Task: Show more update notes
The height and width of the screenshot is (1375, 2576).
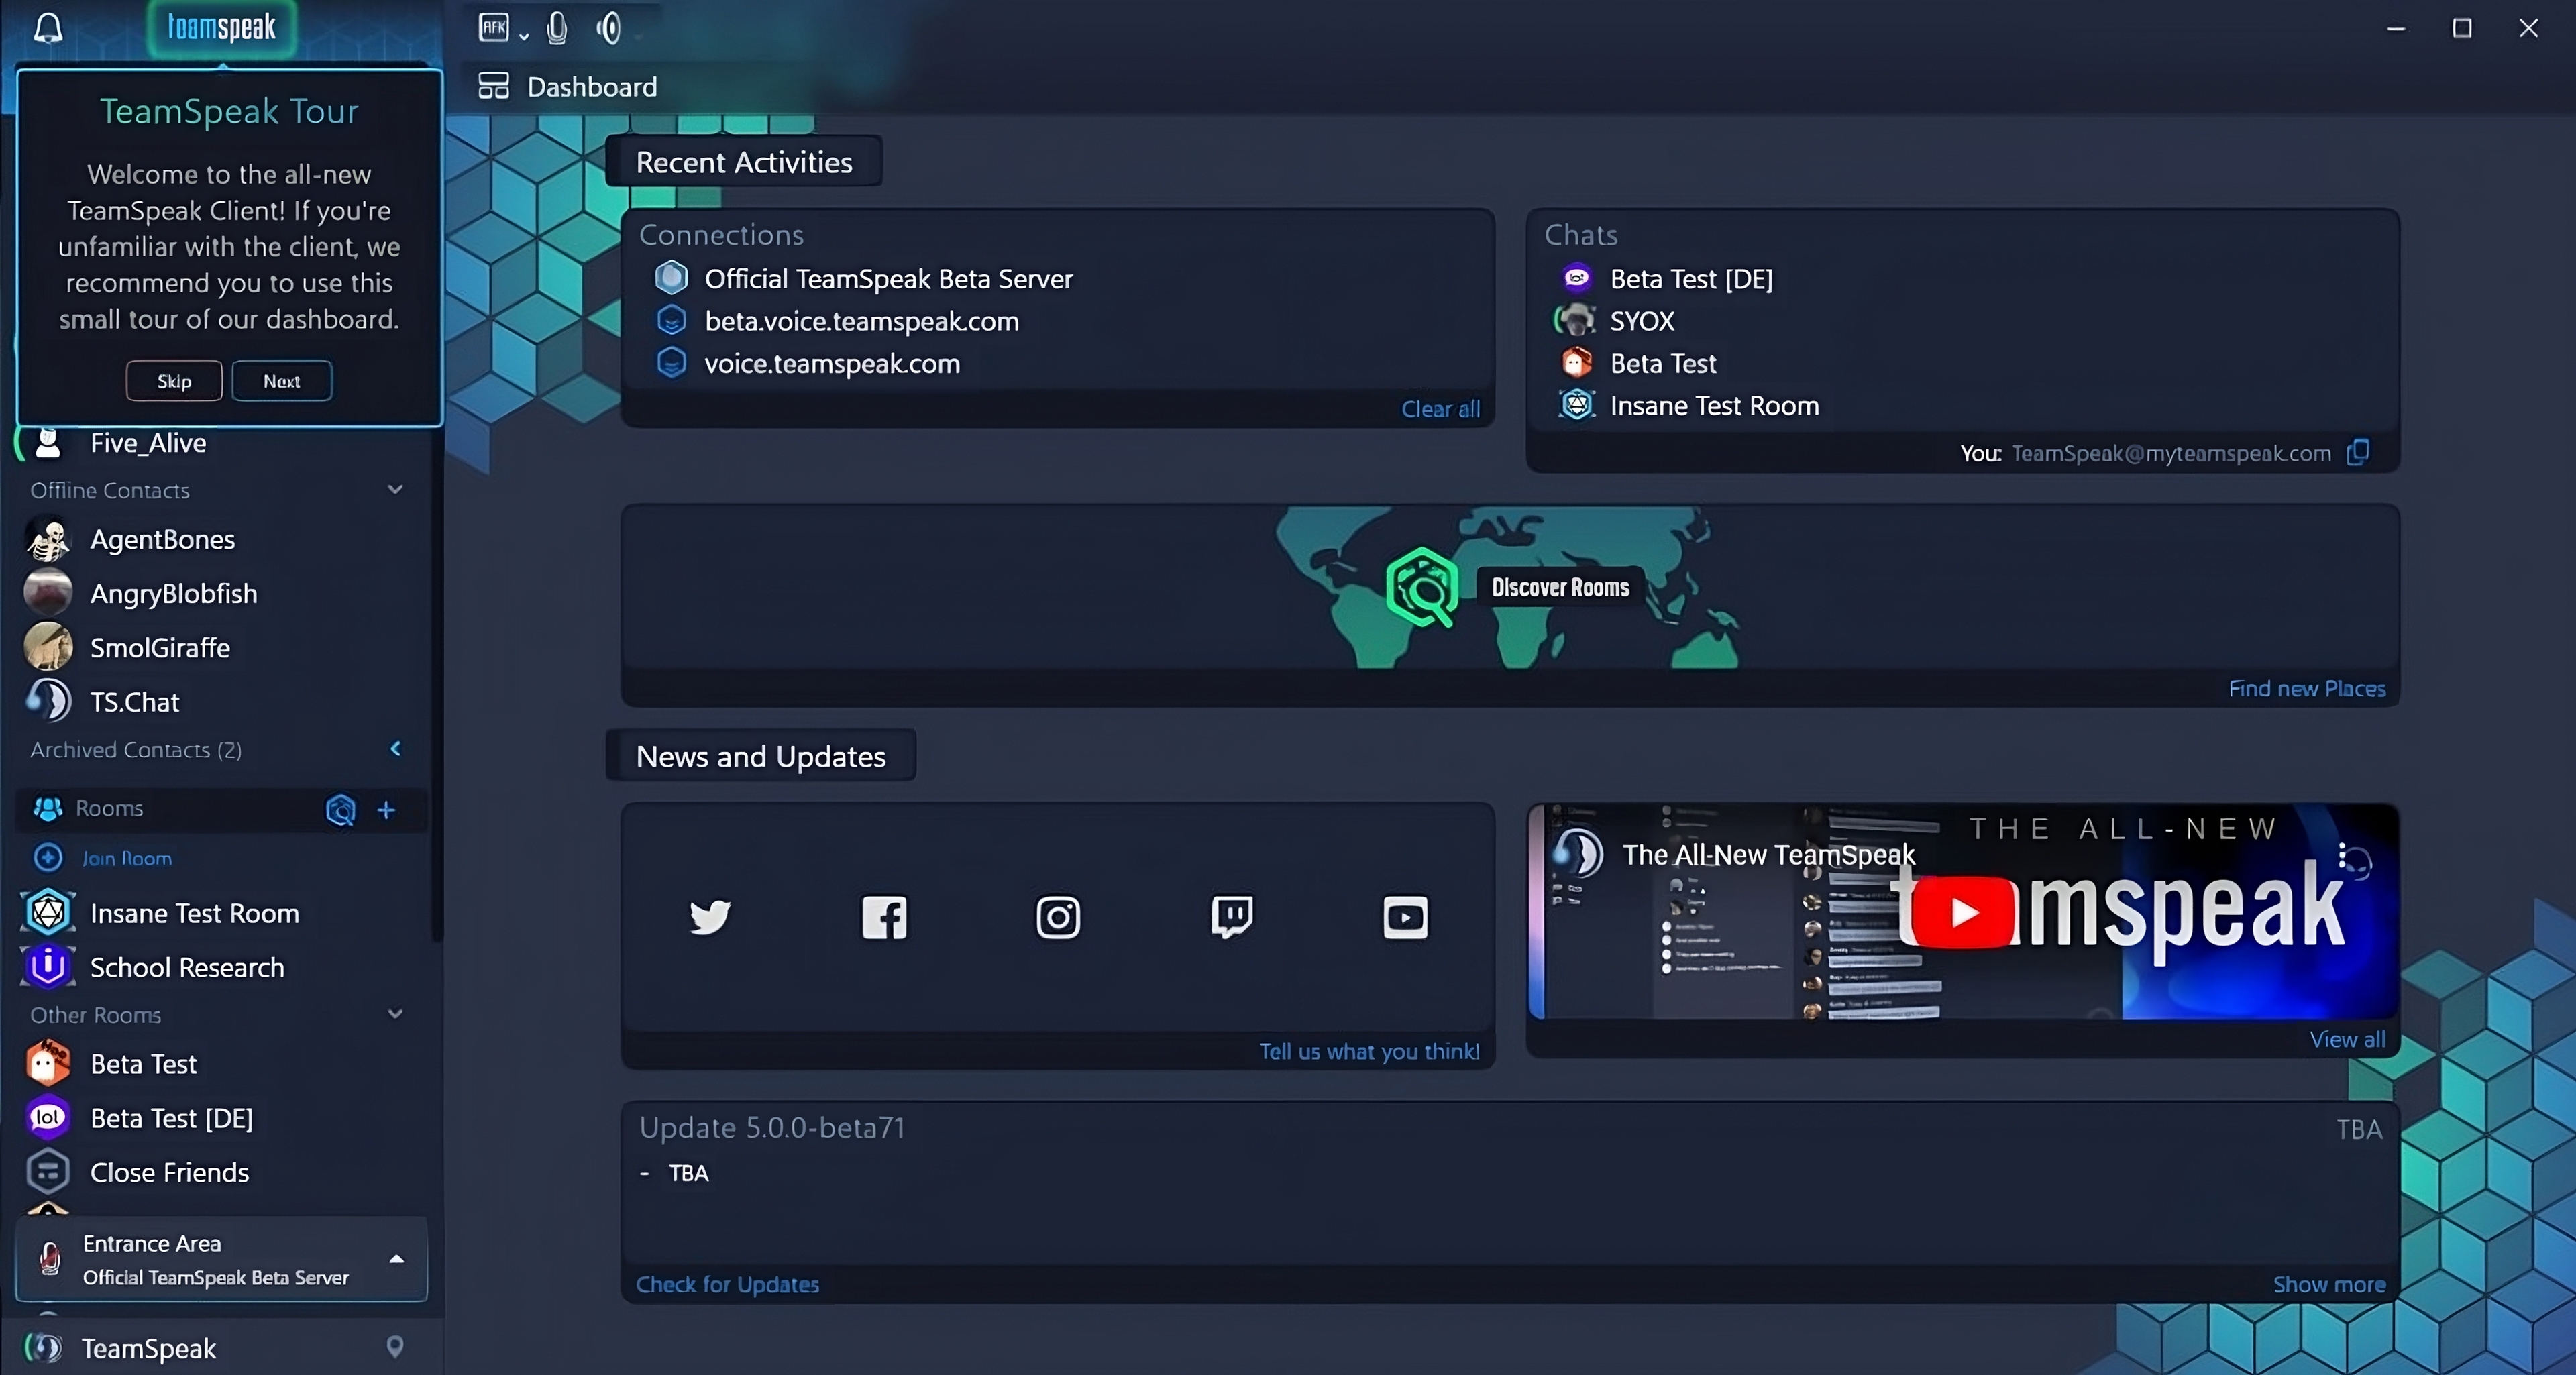Action: tap(2329, 1285)
